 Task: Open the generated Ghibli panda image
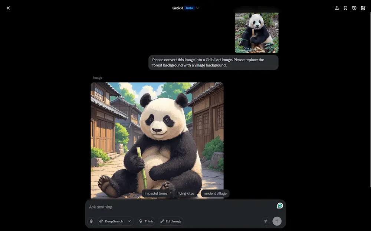157,140
